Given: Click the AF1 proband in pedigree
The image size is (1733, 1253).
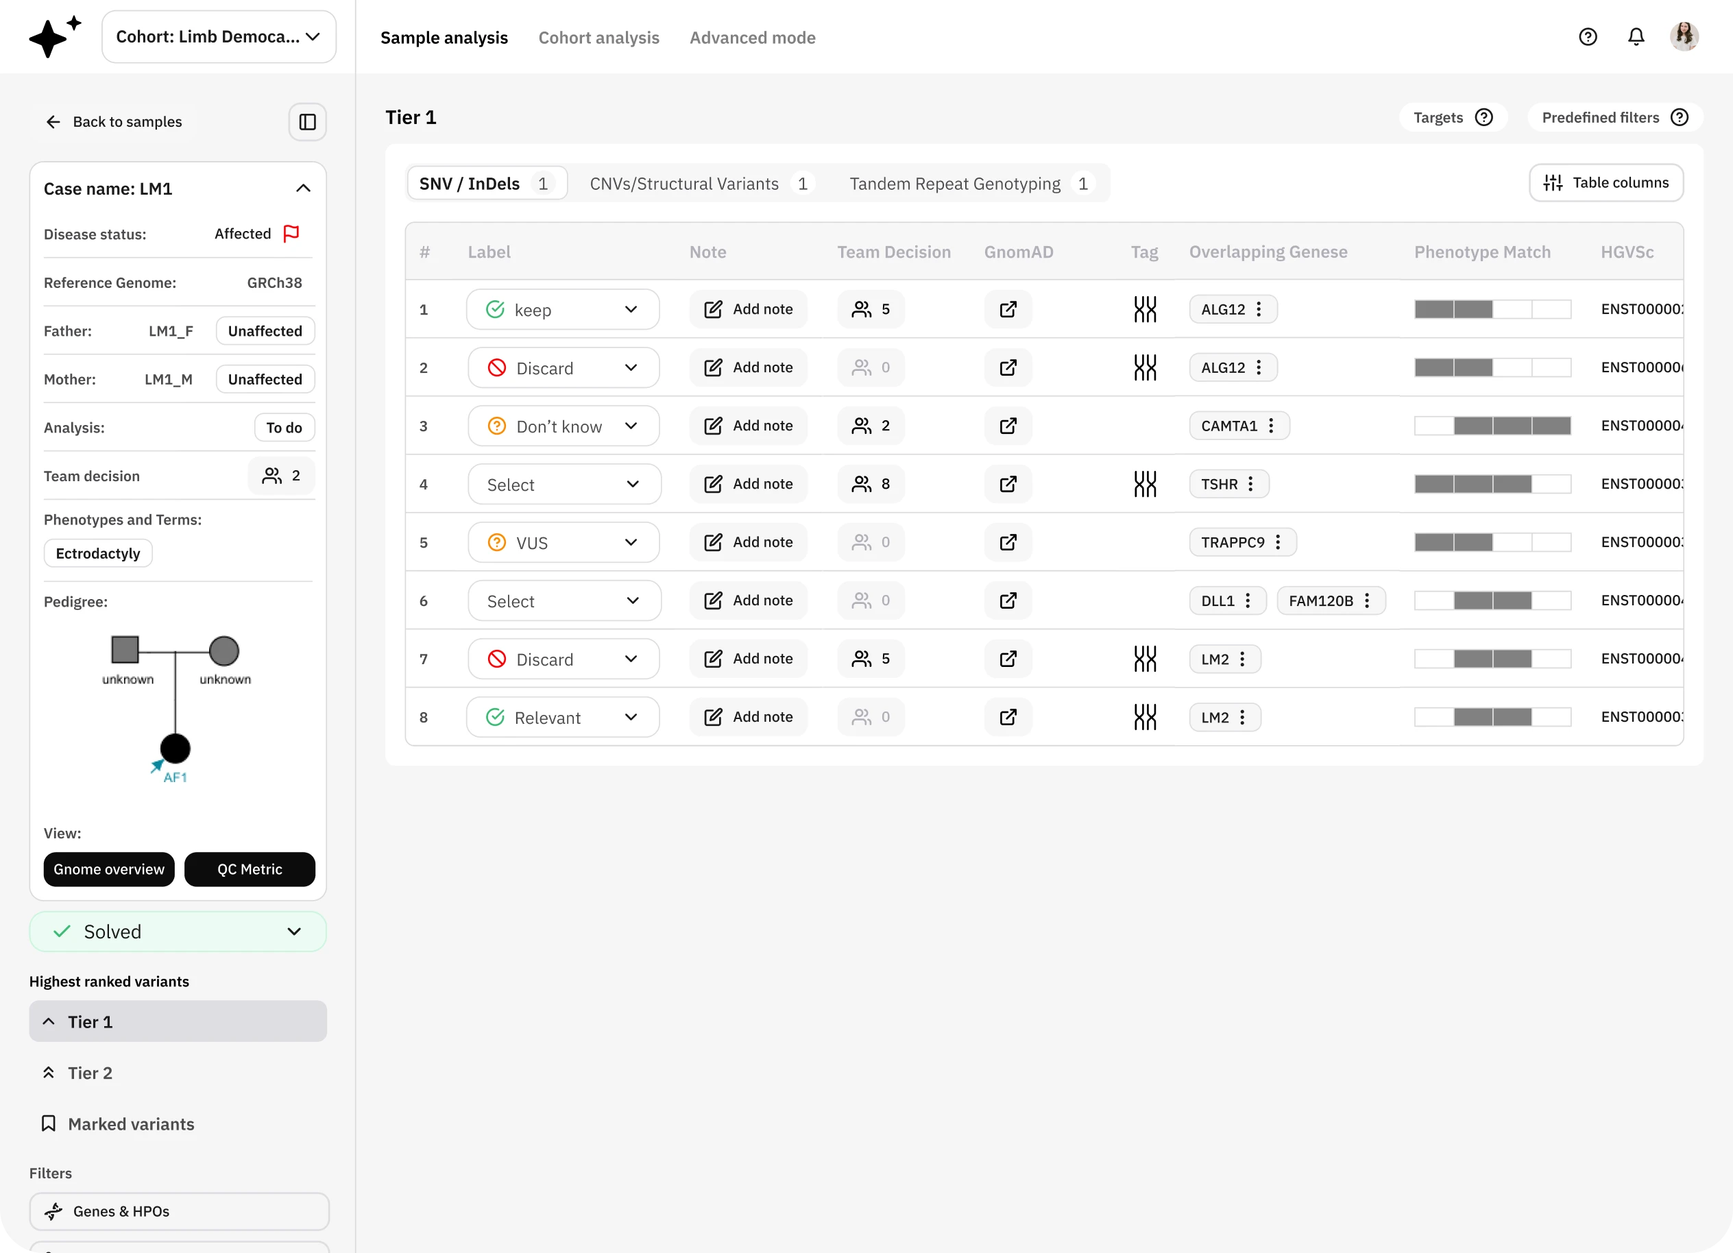Looking at the screenshot, I should click(175, 749).
